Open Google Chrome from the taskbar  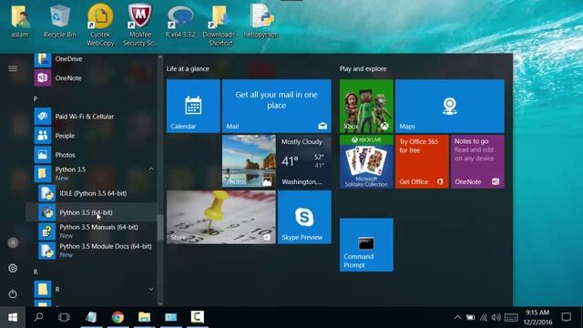coord(118,317)
